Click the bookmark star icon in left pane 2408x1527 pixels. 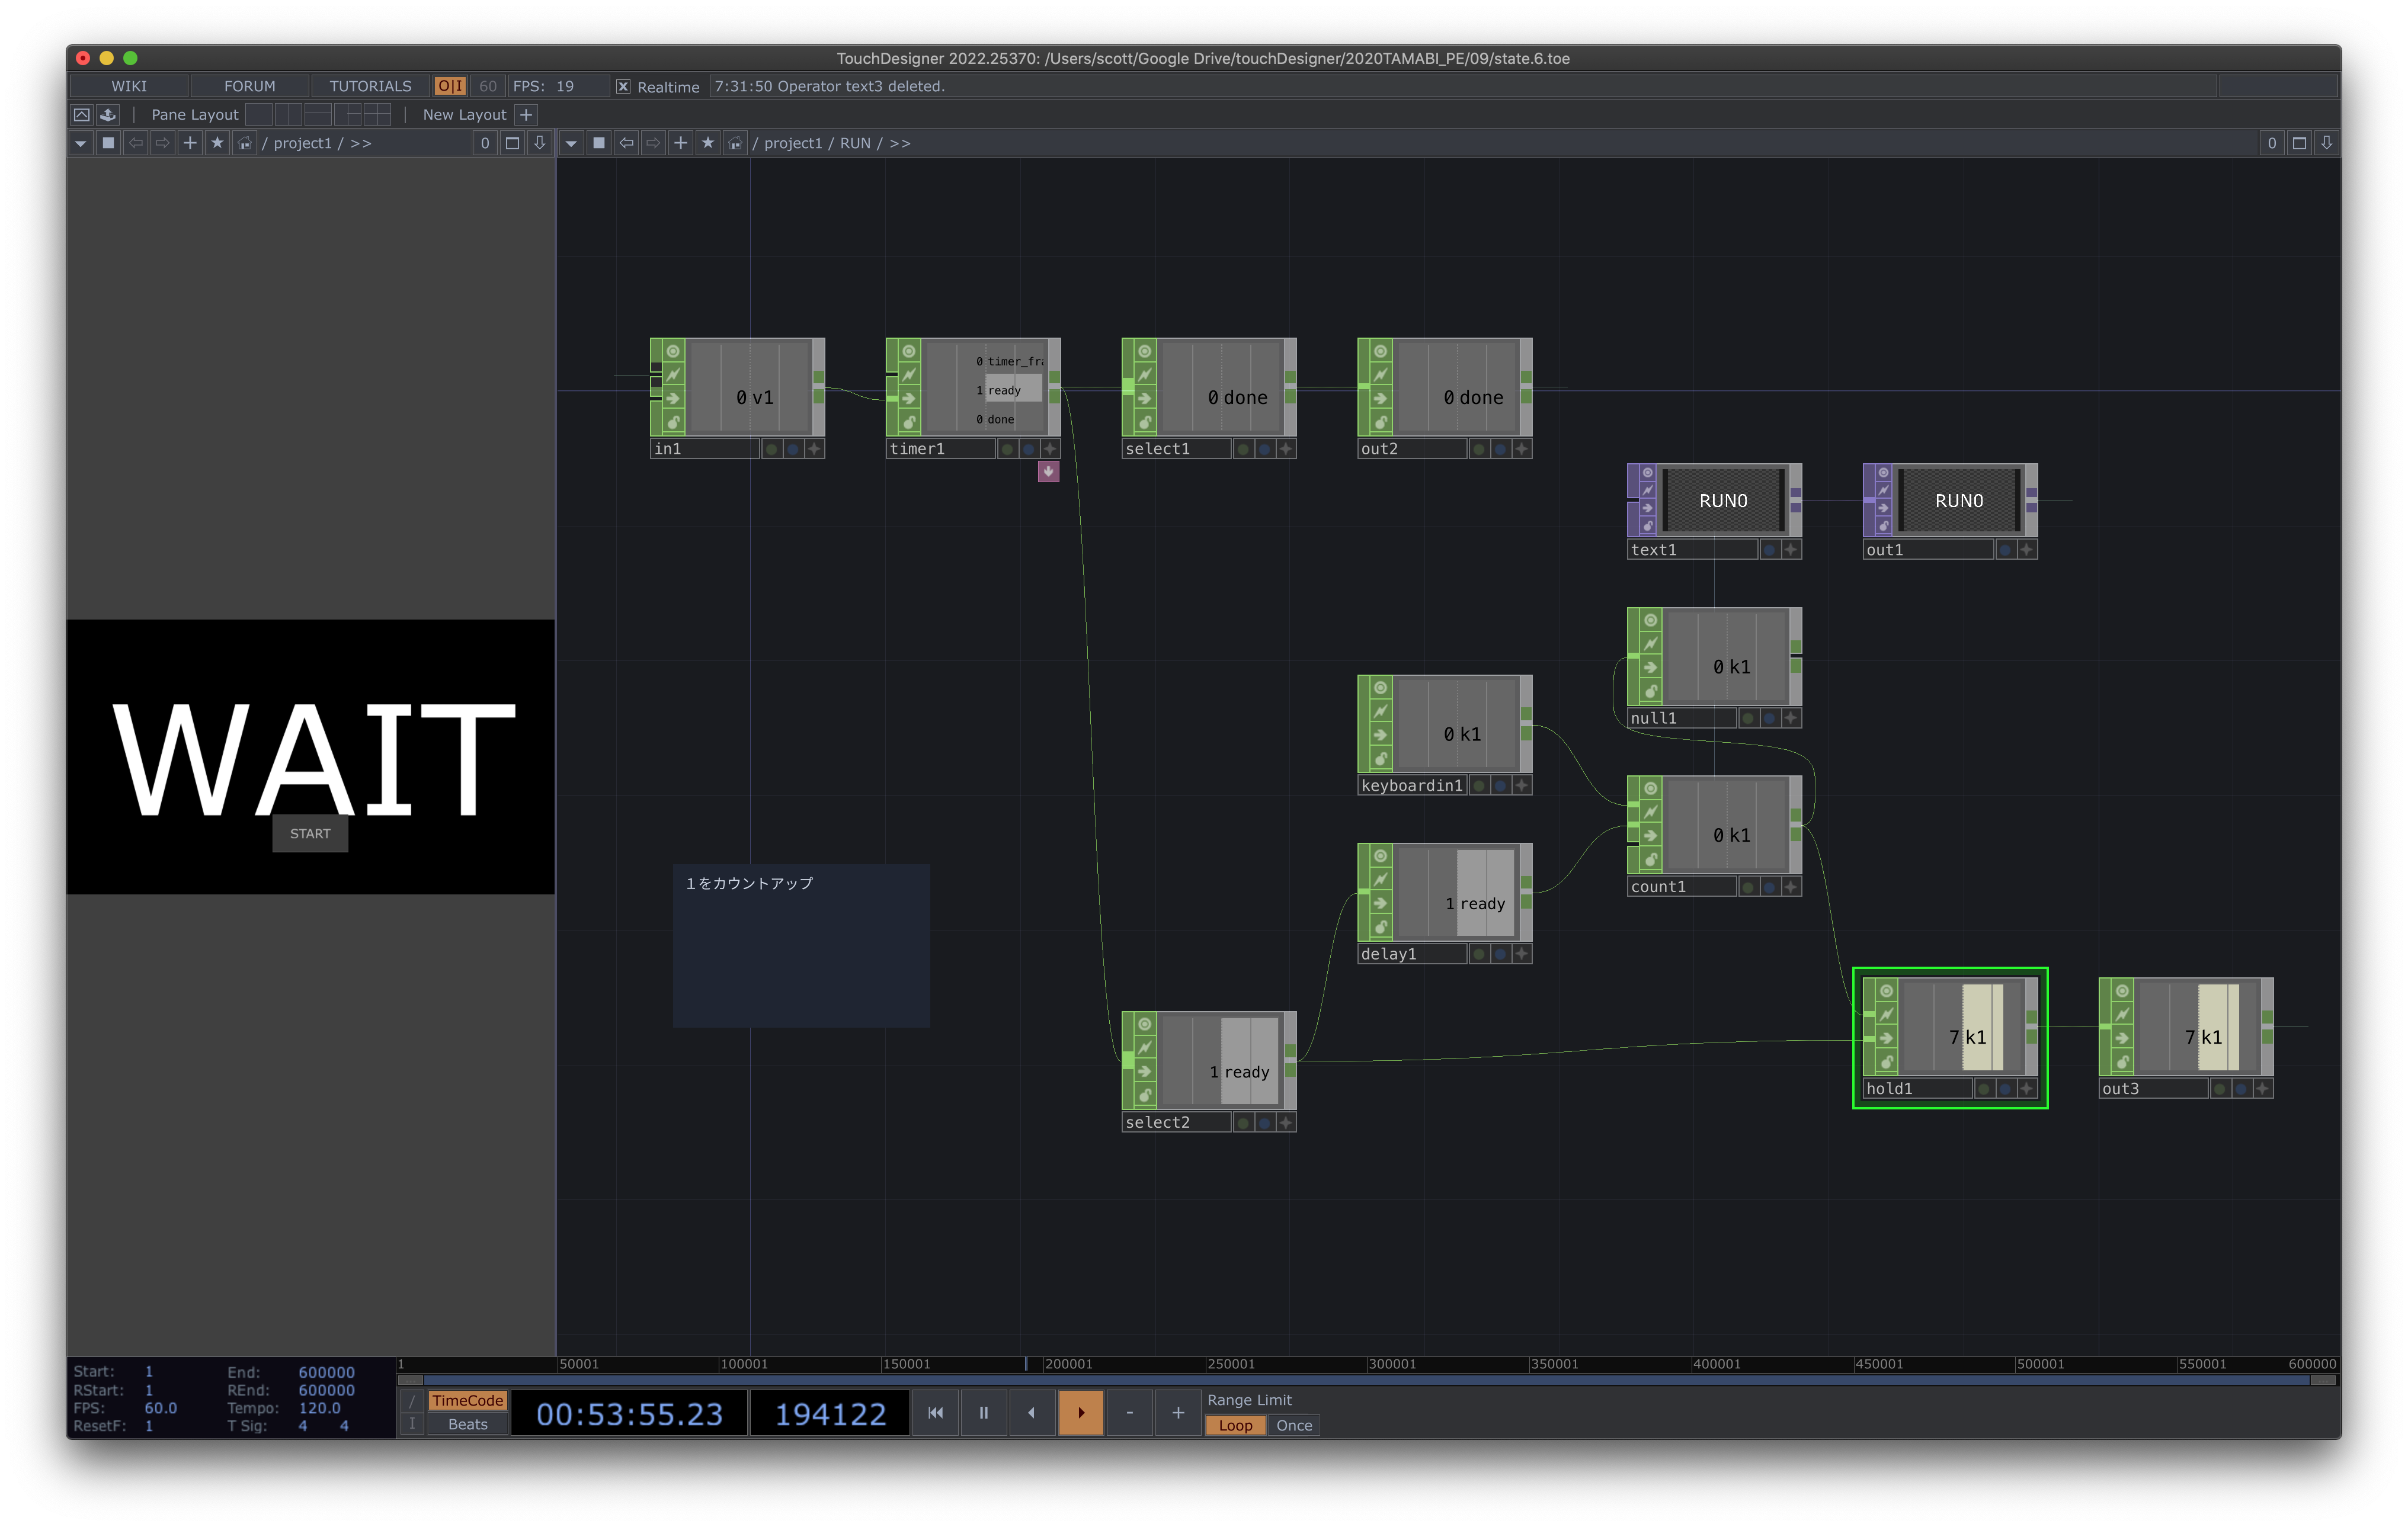(217, 143)
